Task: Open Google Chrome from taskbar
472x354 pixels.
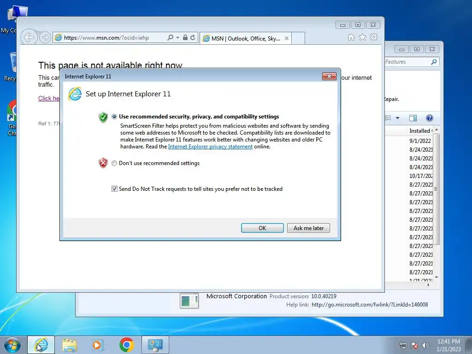Action: pos(126,345)
